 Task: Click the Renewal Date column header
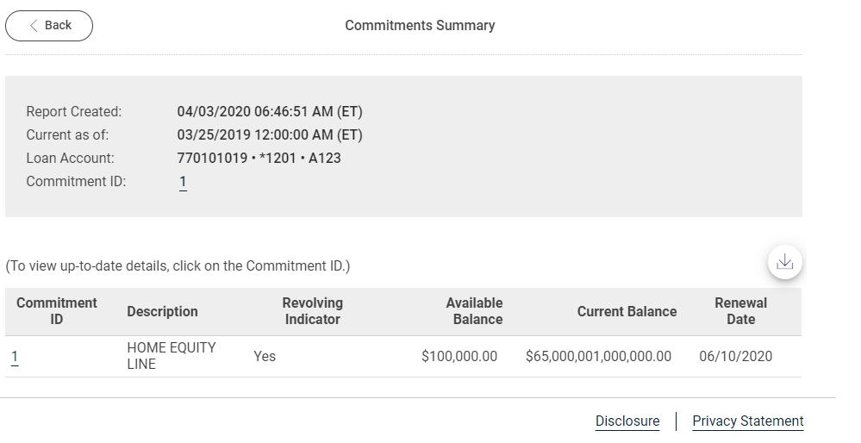(x=740, y=311)
